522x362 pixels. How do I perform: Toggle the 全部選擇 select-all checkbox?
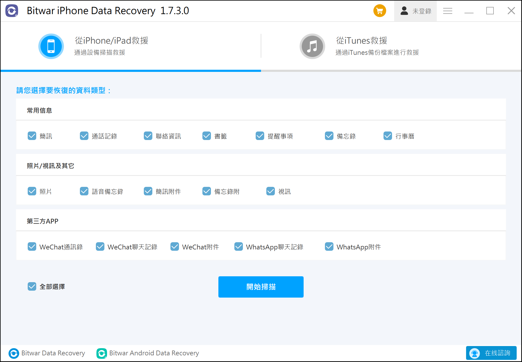pyautogui.click(x=32, y=286)
